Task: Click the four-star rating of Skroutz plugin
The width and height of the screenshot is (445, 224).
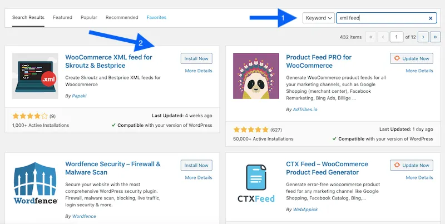Action: coord(30,116)
